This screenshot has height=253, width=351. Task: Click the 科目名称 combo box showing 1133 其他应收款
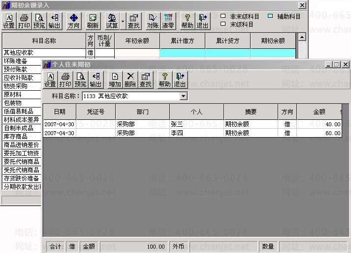[135, 96]
